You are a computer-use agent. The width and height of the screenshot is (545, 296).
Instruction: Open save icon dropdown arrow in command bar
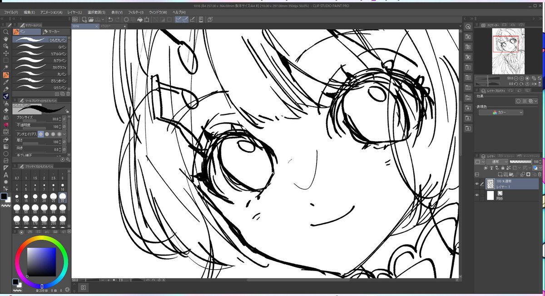pyautogui.click(x=104, y=20)
